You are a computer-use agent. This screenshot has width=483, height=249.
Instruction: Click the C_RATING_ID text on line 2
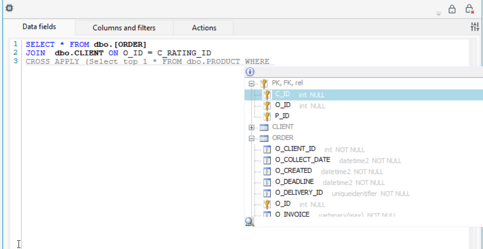click(x=184, y=53)
